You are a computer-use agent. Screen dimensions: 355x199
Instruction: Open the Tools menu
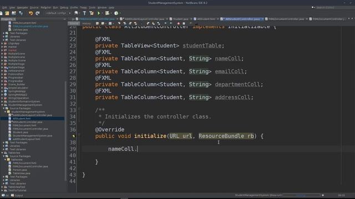[x=92, y=7]
